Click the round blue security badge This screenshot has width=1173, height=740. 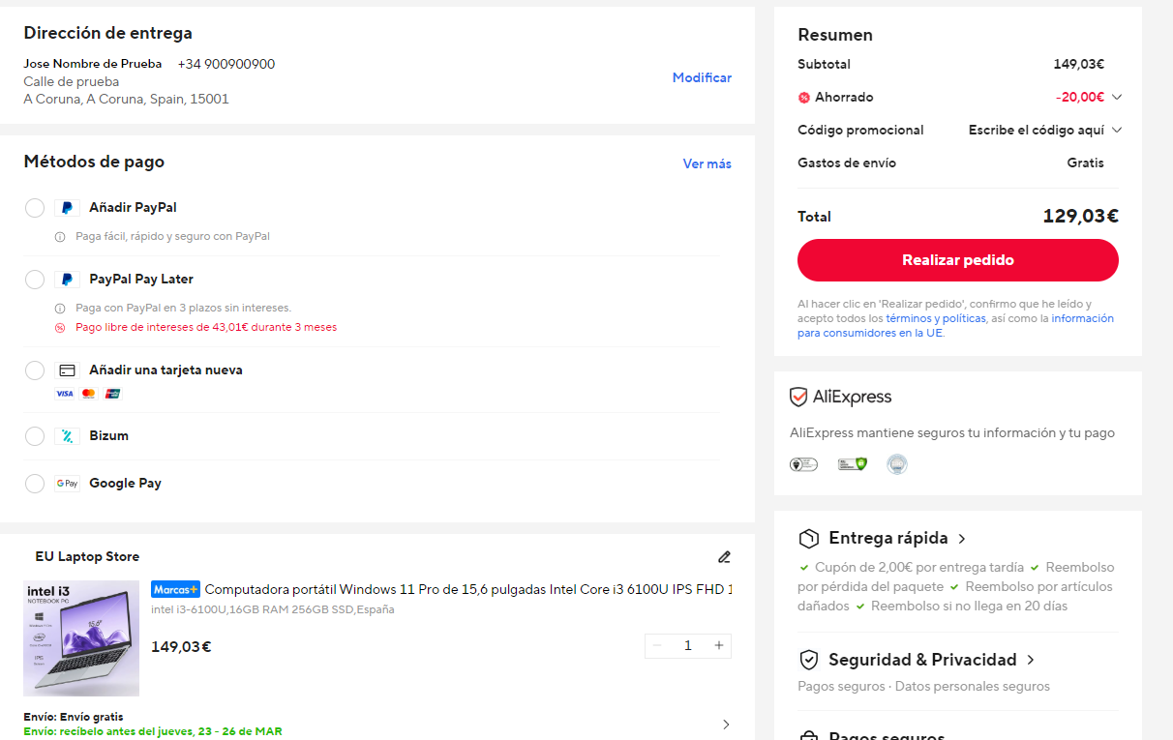tap(897, 464)
